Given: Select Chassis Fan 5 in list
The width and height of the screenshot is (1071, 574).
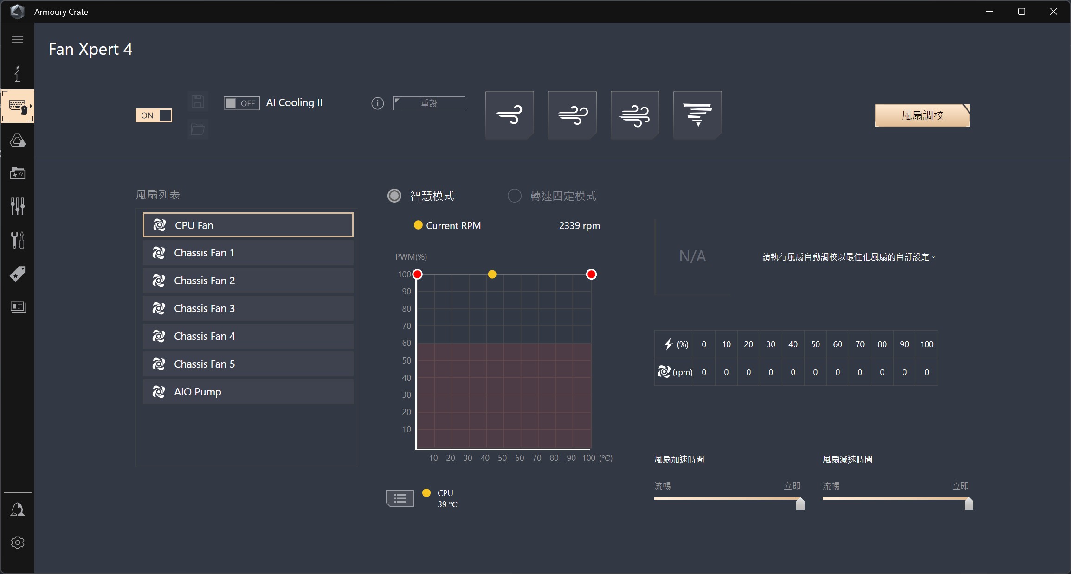Looking at the screenshot, I should pos(248,364).
